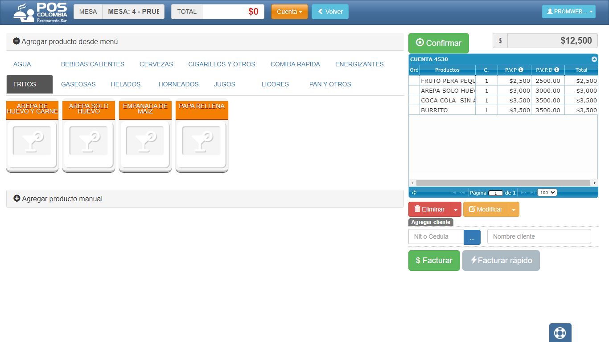Collapse the Agregar producto desde menú section
The height and width of the screenshot is (342, 609).
coord(66,41)
